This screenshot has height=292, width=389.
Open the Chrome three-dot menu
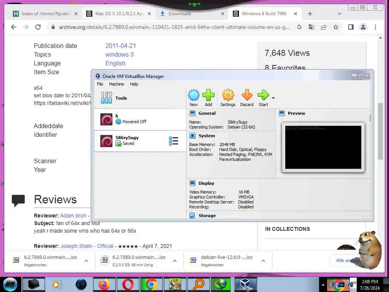pos(375,27)
